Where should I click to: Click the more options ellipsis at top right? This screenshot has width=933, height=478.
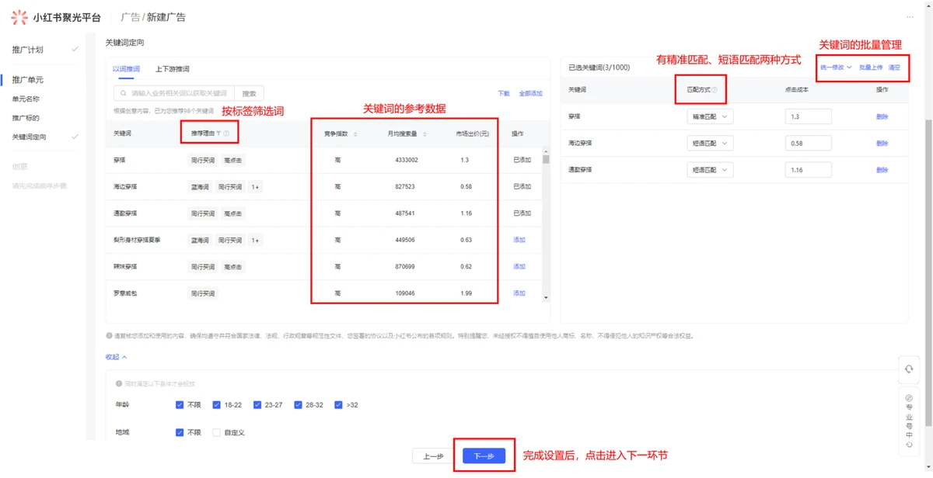click(x=910, y=17)
